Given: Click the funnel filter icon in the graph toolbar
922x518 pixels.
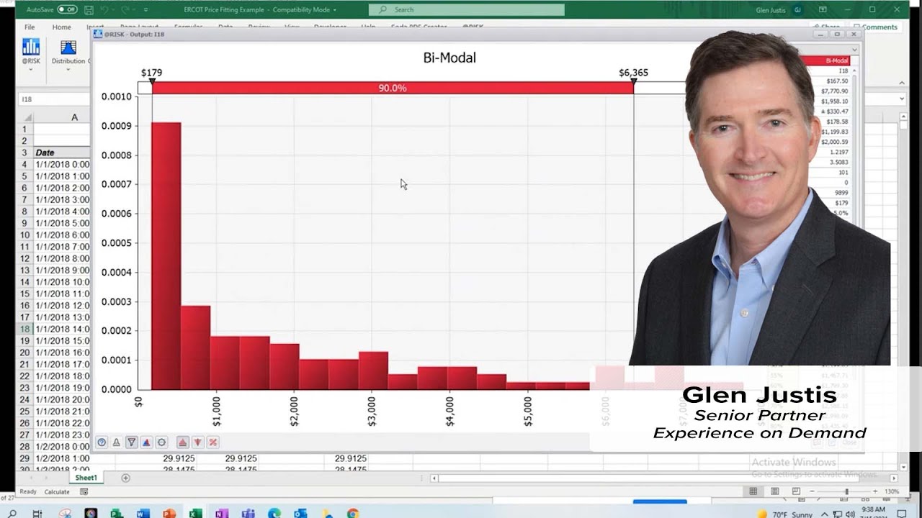Looking at the screenshot, I should tap(131, 442).
